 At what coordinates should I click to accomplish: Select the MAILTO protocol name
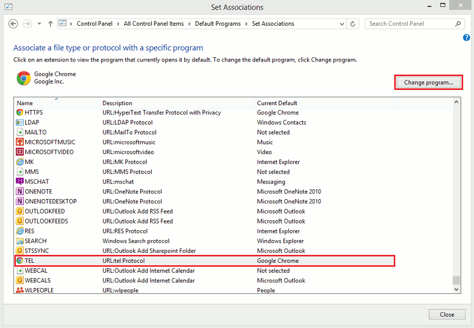(x=36, y=132)
